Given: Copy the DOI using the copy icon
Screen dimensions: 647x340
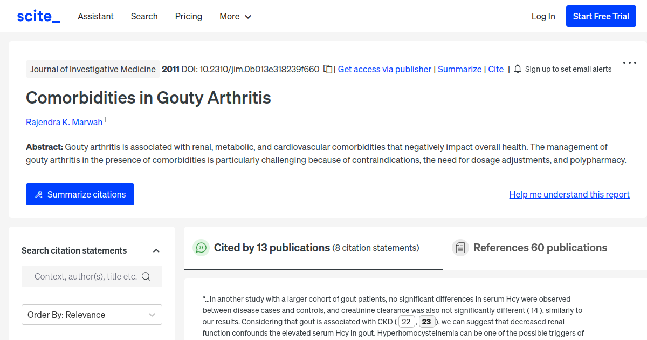Looking at the screenshot, I should 328,69.
